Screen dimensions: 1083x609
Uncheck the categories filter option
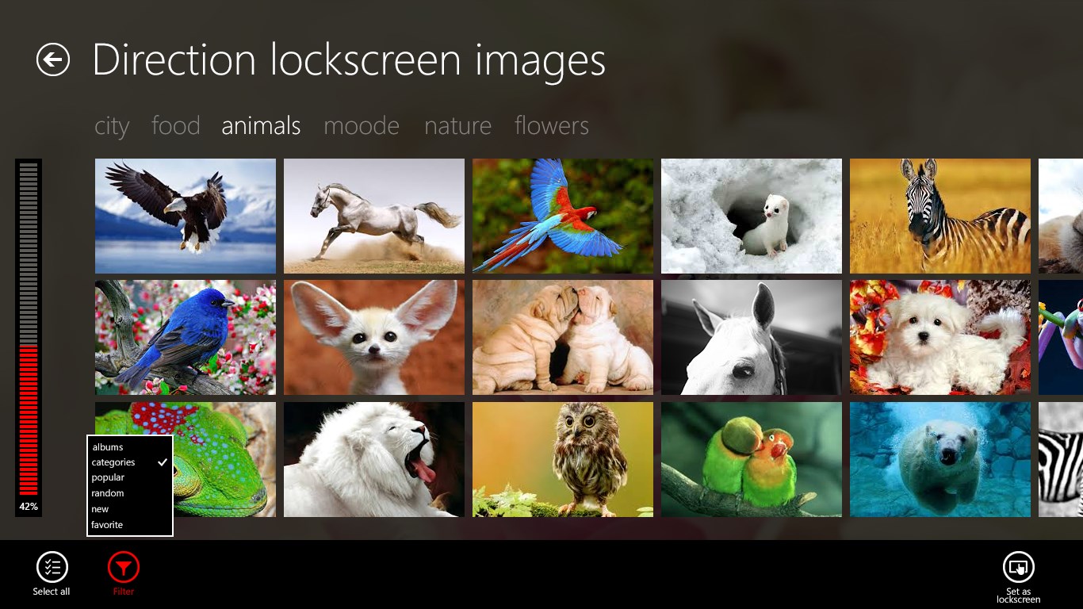tap(113, 462)
